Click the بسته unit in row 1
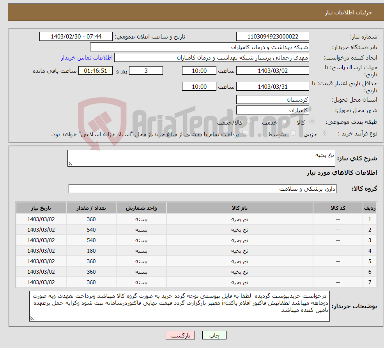Image resolution: width=384 pixels, height=348 pixels. 141,220
